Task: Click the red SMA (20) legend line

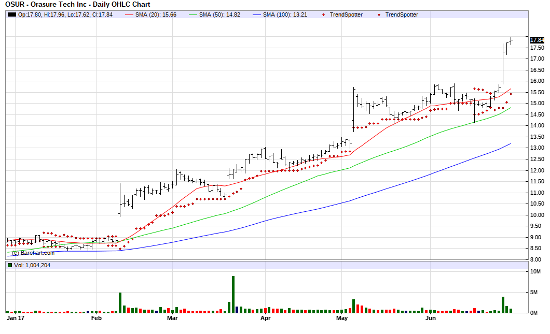Action: [129, 14]
